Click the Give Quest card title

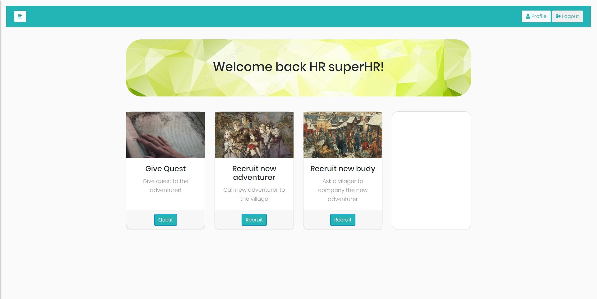[x=165, y=169]
